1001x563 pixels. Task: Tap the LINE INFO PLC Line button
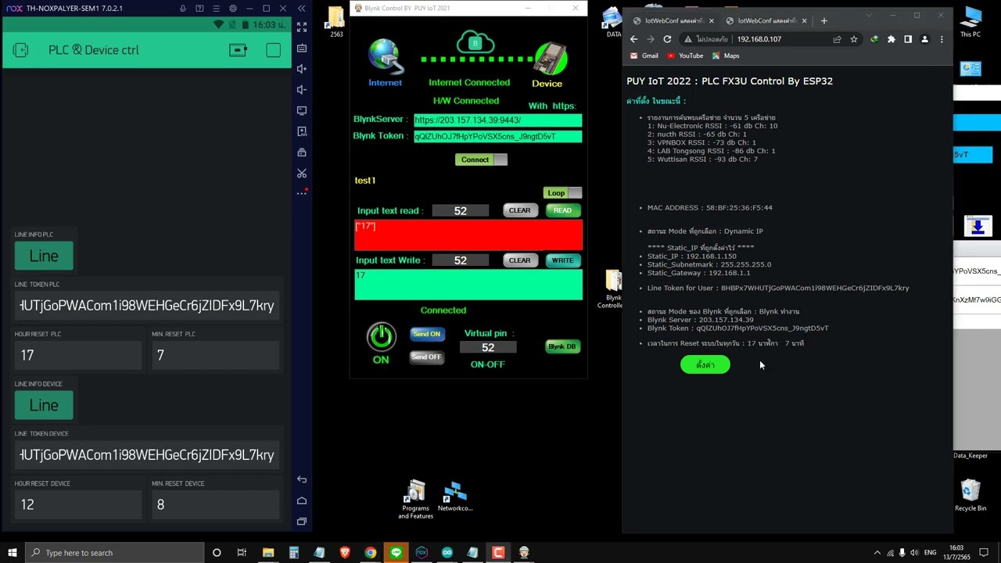44,256
